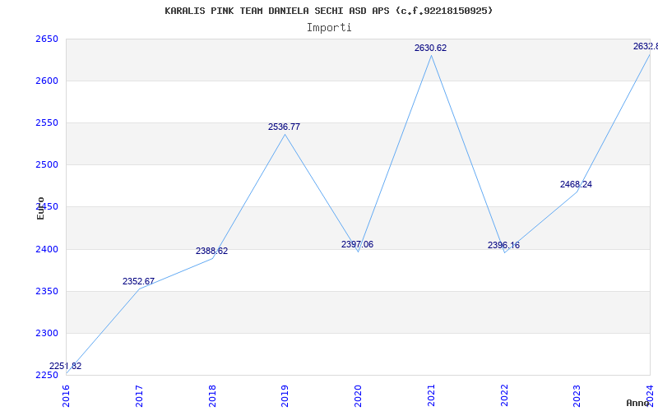Click the x-axis year 2023

(577, 396)
